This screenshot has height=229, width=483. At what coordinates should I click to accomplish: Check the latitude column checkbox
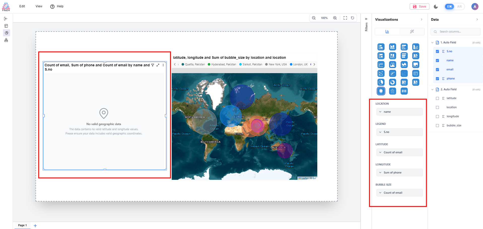(x=437, y=98)
